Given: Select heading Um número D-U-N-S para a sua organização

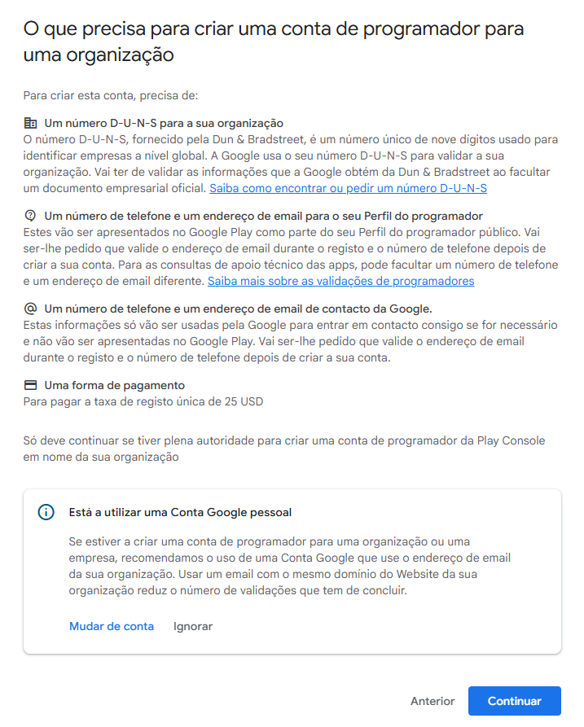Looking at the screenshot, I should 163,123.
